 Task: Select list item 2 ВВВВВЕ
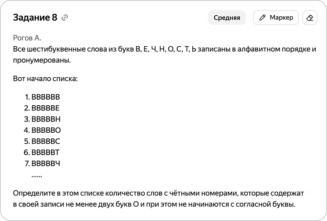pyautogui.click(x=42, y=108)
